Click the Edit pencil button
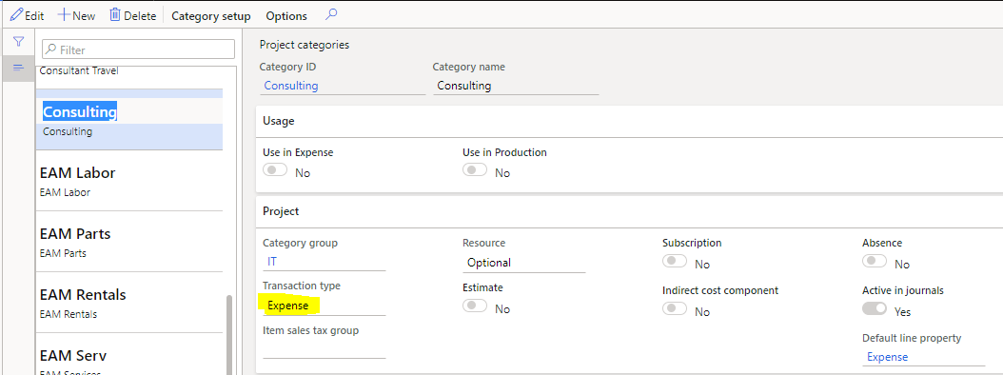This screenshot has width=1003, height=375. click(x=27, y=15)
